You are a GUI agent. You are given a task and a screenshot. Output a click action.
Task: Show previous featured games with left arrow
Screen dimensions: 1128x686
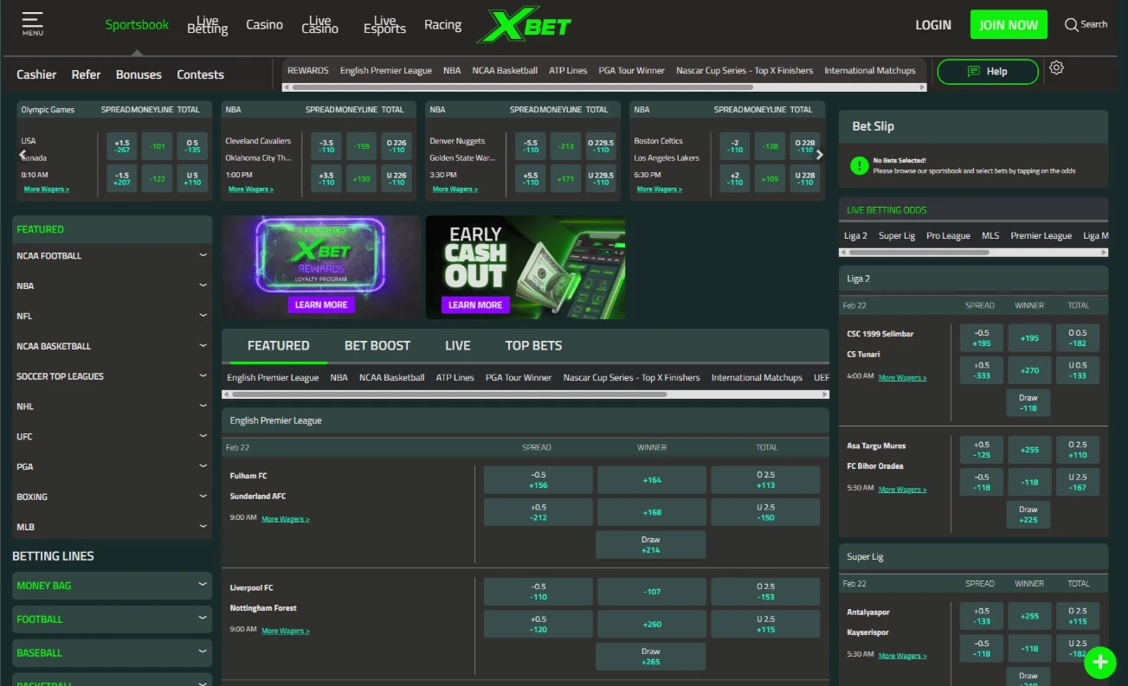[23, 155]
